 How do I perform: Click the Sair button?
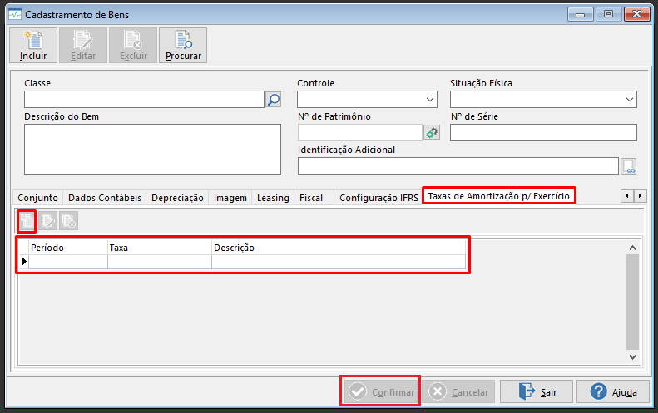pos(537,391)
